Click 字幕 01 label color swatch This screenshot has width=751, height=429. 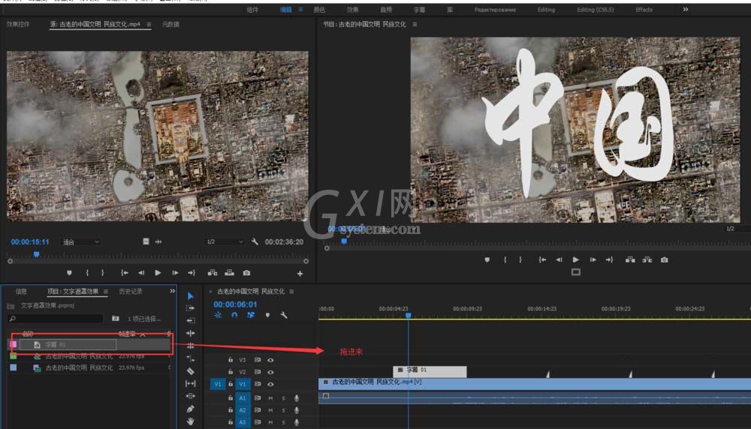[14, 344]
